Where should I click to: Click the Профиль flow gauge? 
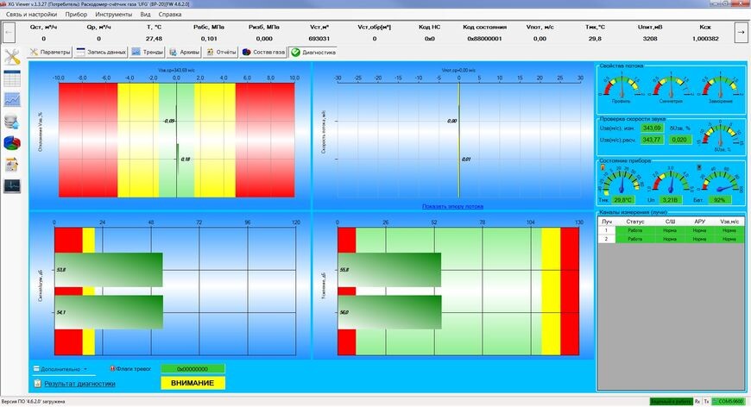pos(621,88)
